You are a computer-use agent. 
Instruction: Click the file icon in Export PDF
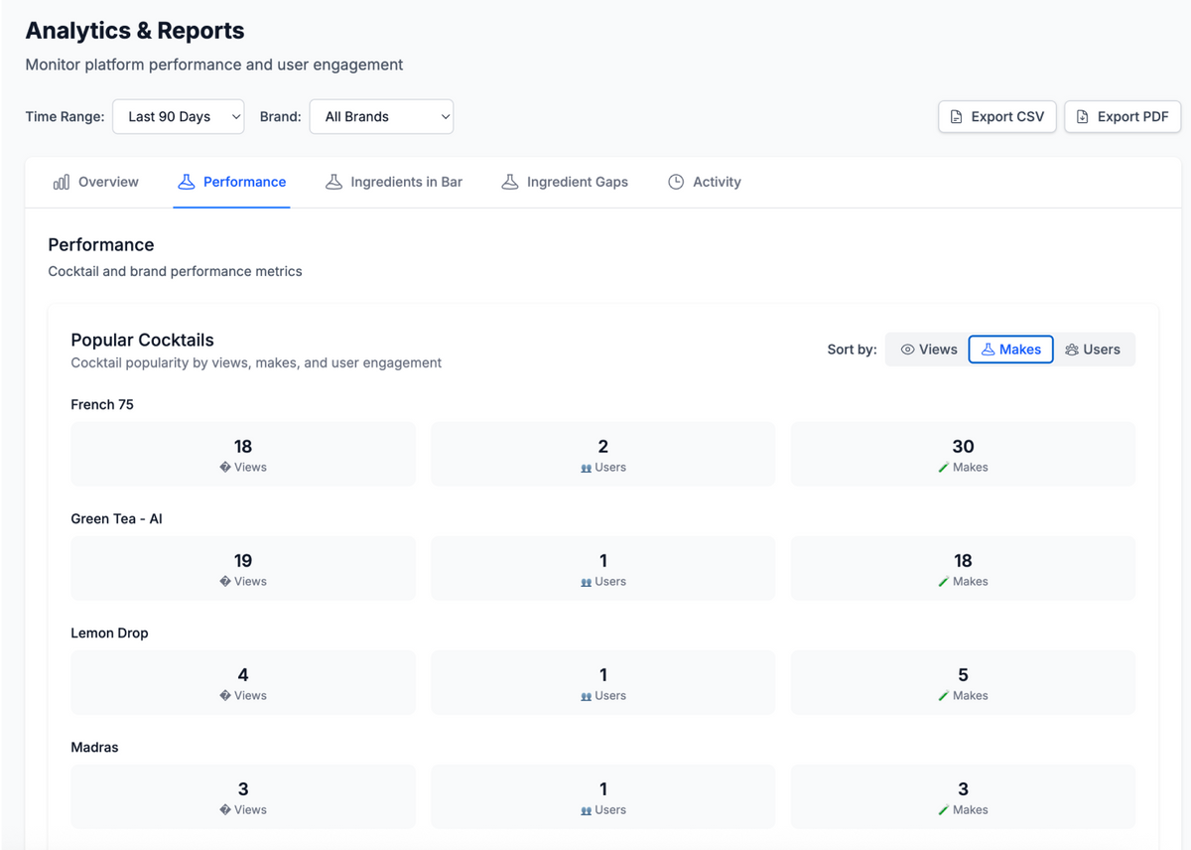coord(1082,116)
